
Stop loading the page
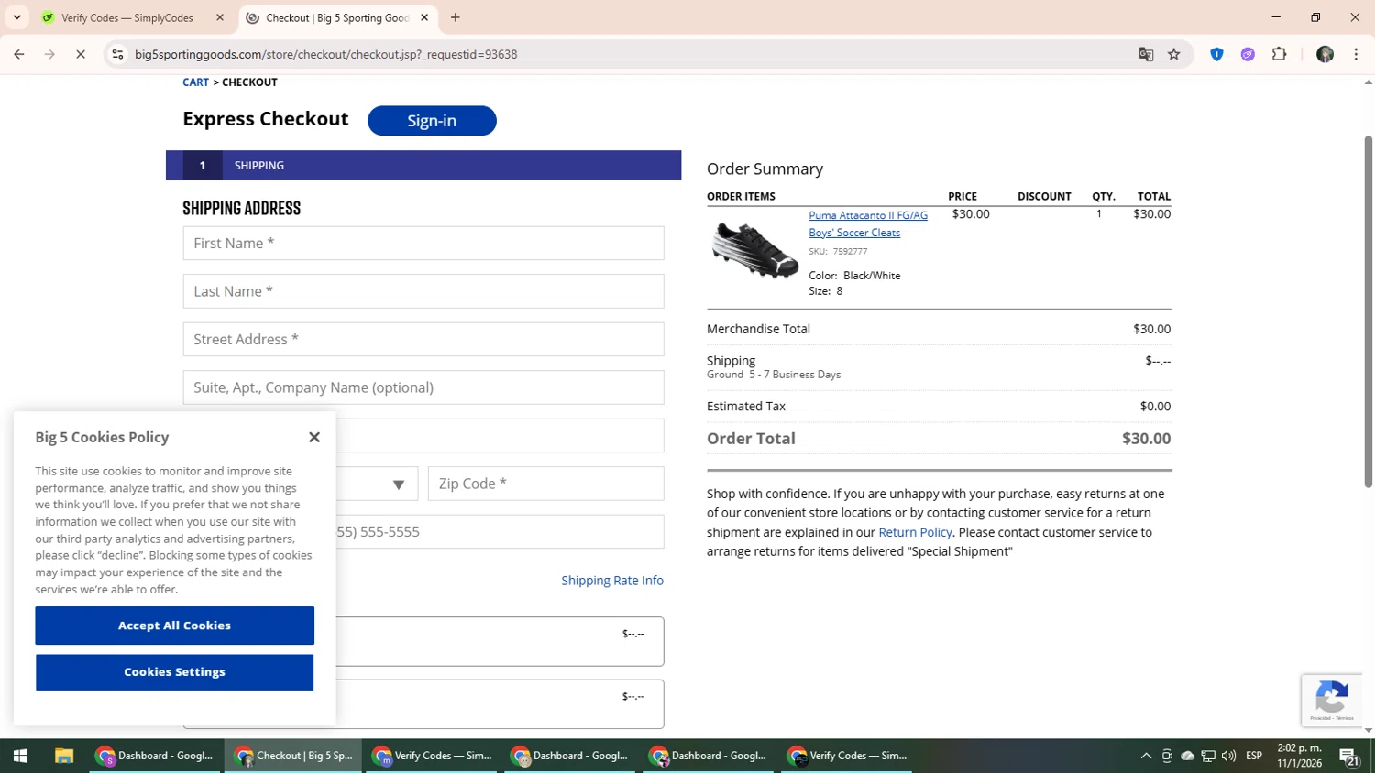(81, 54)
